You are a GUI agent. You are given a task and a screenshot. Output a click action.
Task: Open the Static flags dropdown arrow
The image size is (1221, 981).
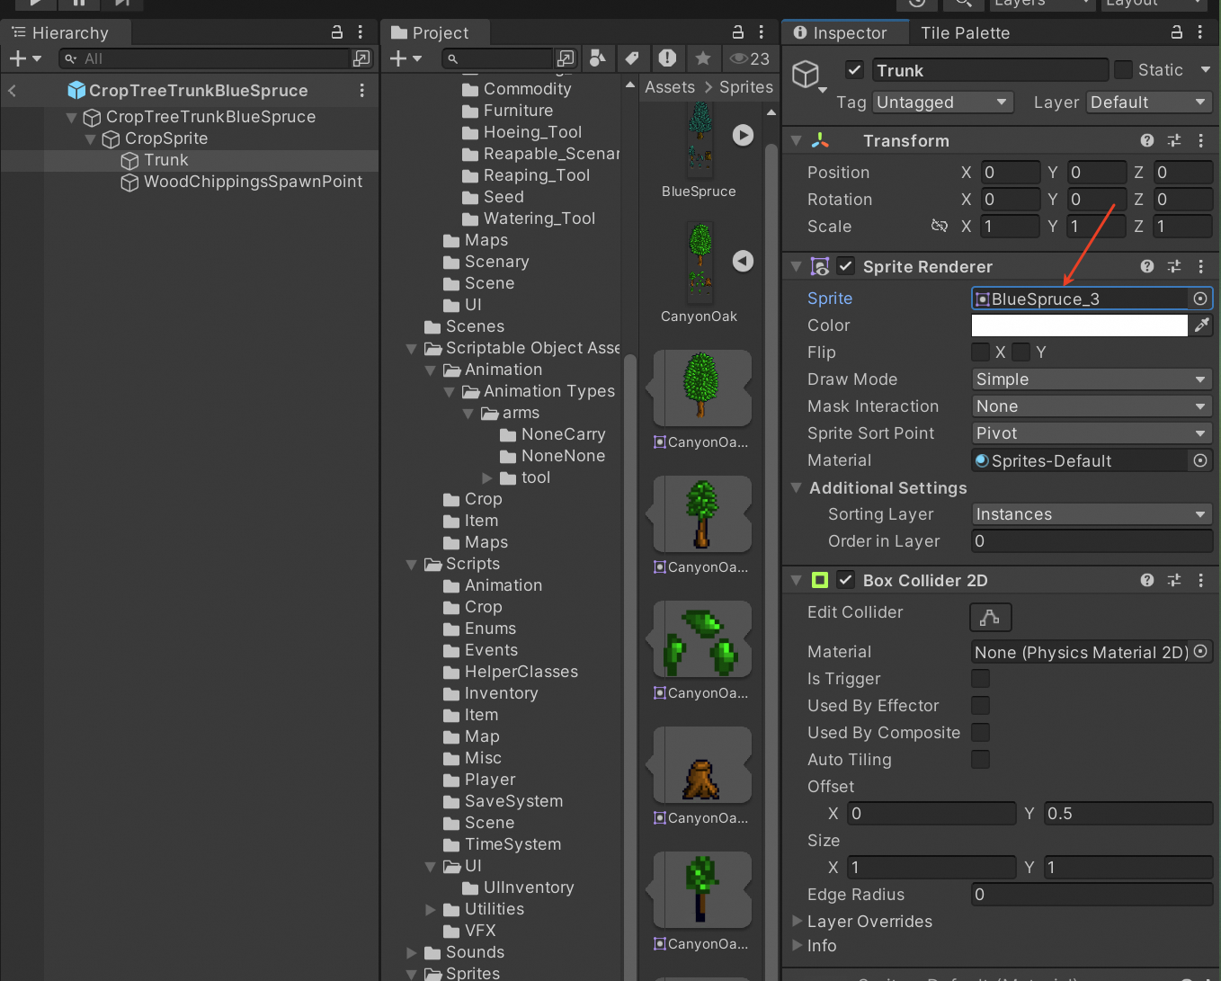point(1205,70)
